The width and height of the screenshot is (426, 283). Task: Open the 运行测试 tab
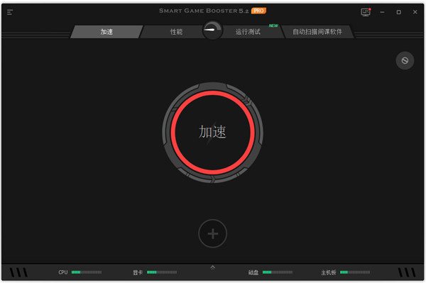248,32
